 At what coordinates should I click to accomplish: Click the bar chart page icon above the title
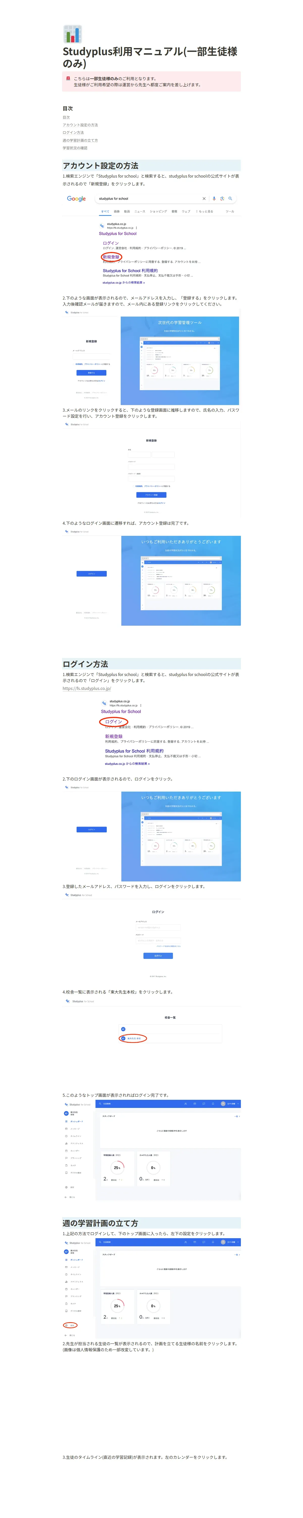point(72,34)
